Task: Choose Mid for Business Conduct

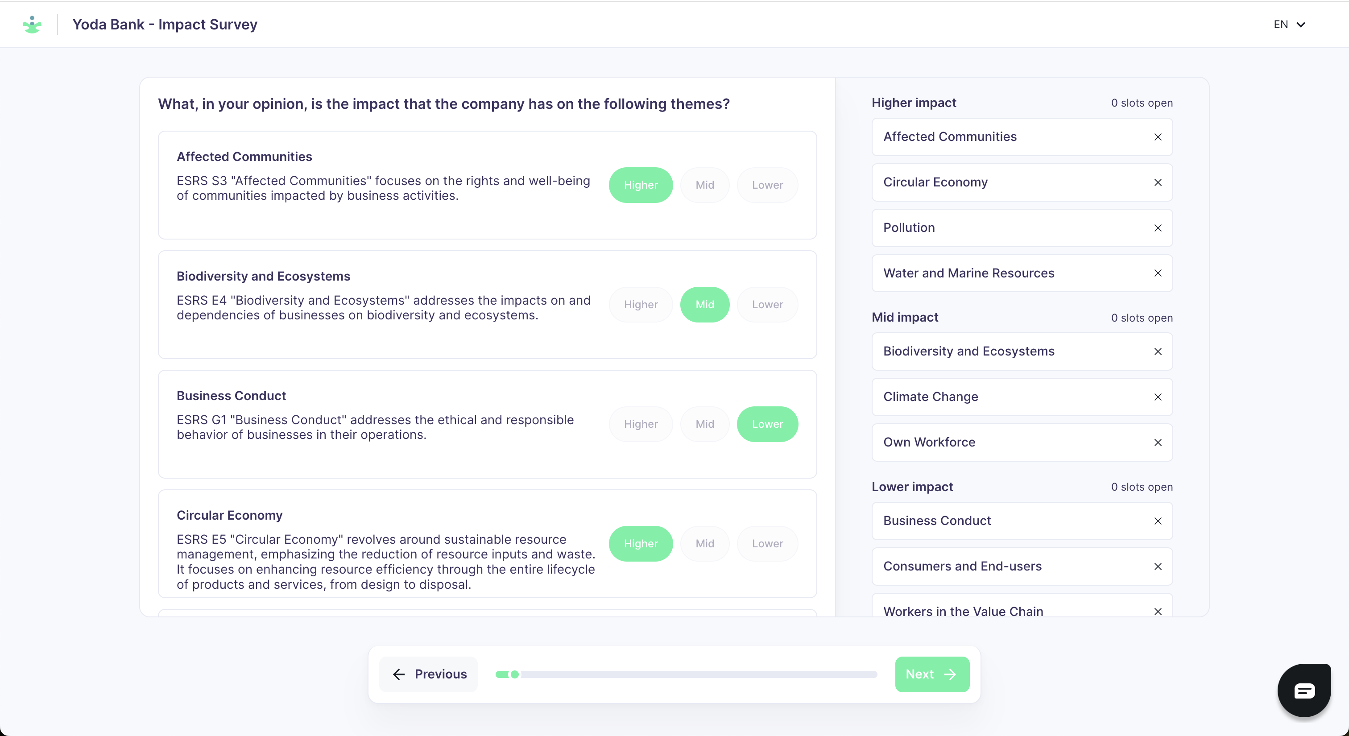Action: 704,424
